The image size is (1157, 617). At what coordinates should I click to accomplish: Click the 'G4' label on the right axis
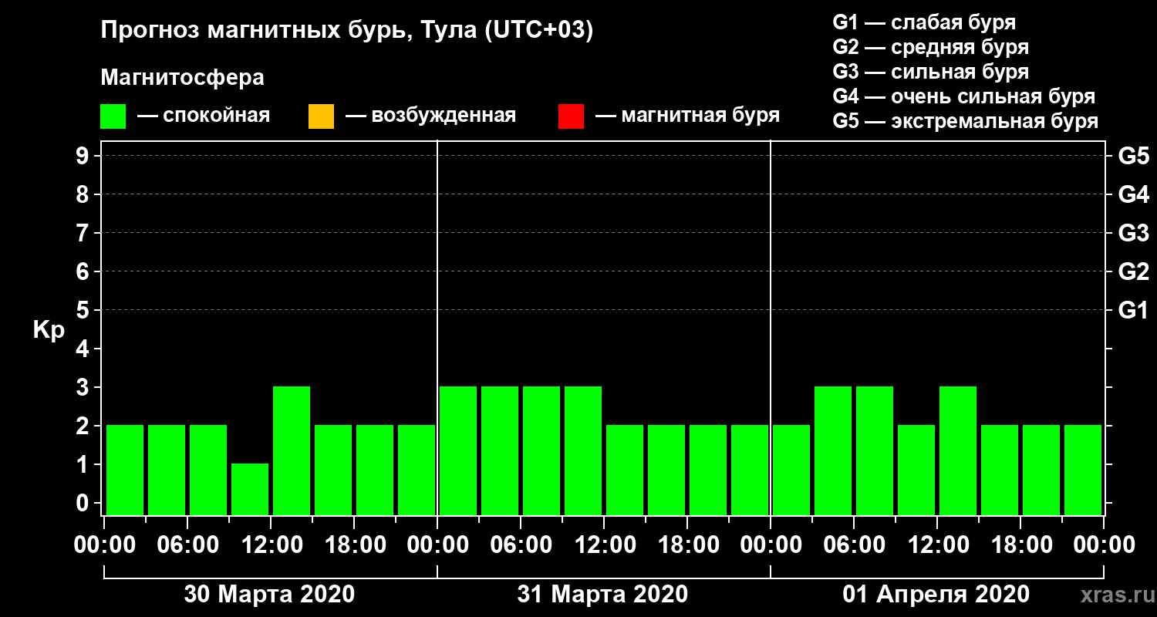[x=1134, y=194]
